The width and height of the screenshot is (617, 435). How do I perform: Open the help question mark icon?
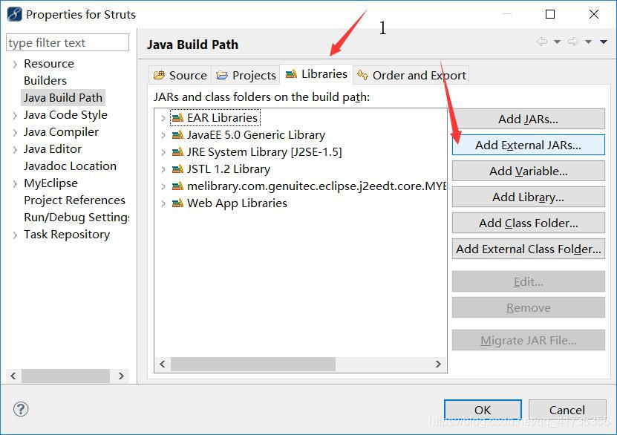(x=21, y=409)
